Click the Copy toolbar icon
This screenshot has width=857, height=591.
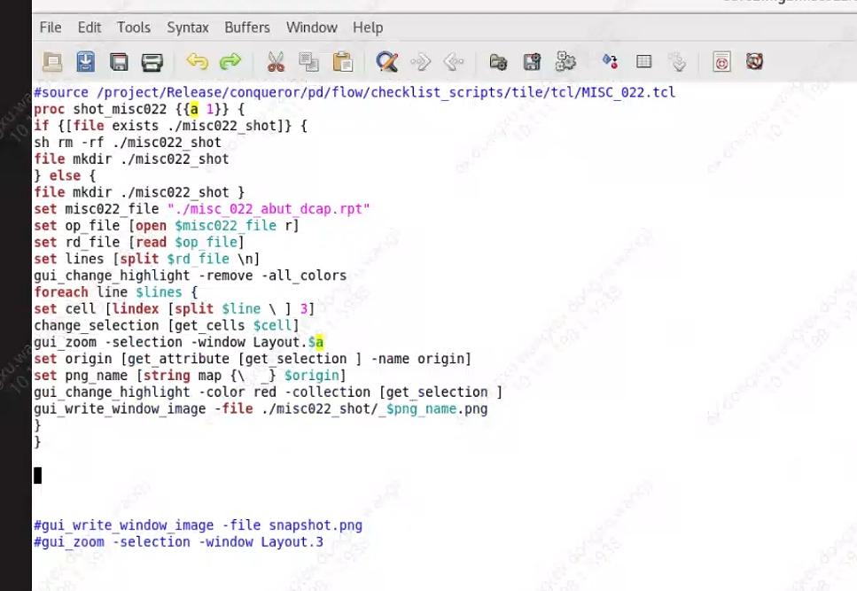[308, 62]
